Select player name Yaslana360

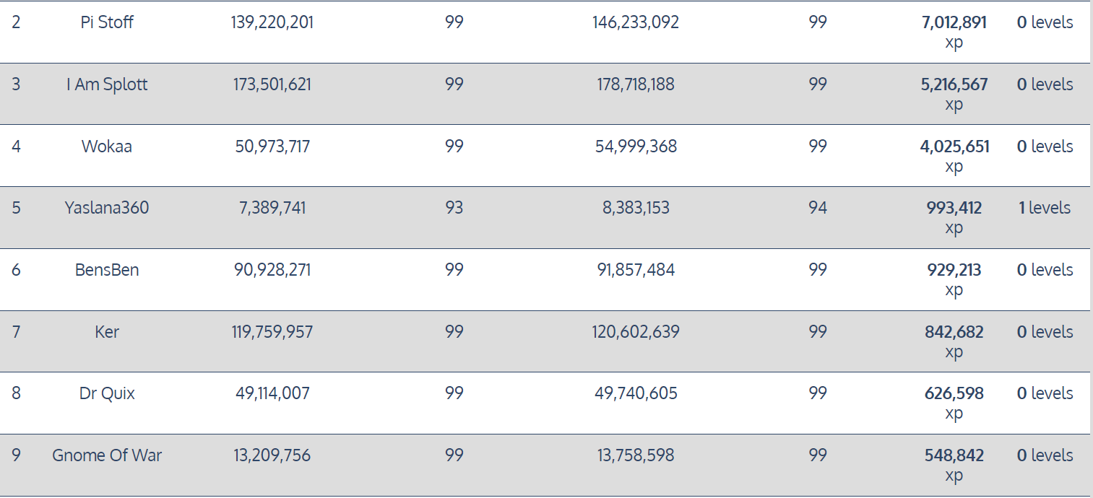coord(107,208)
